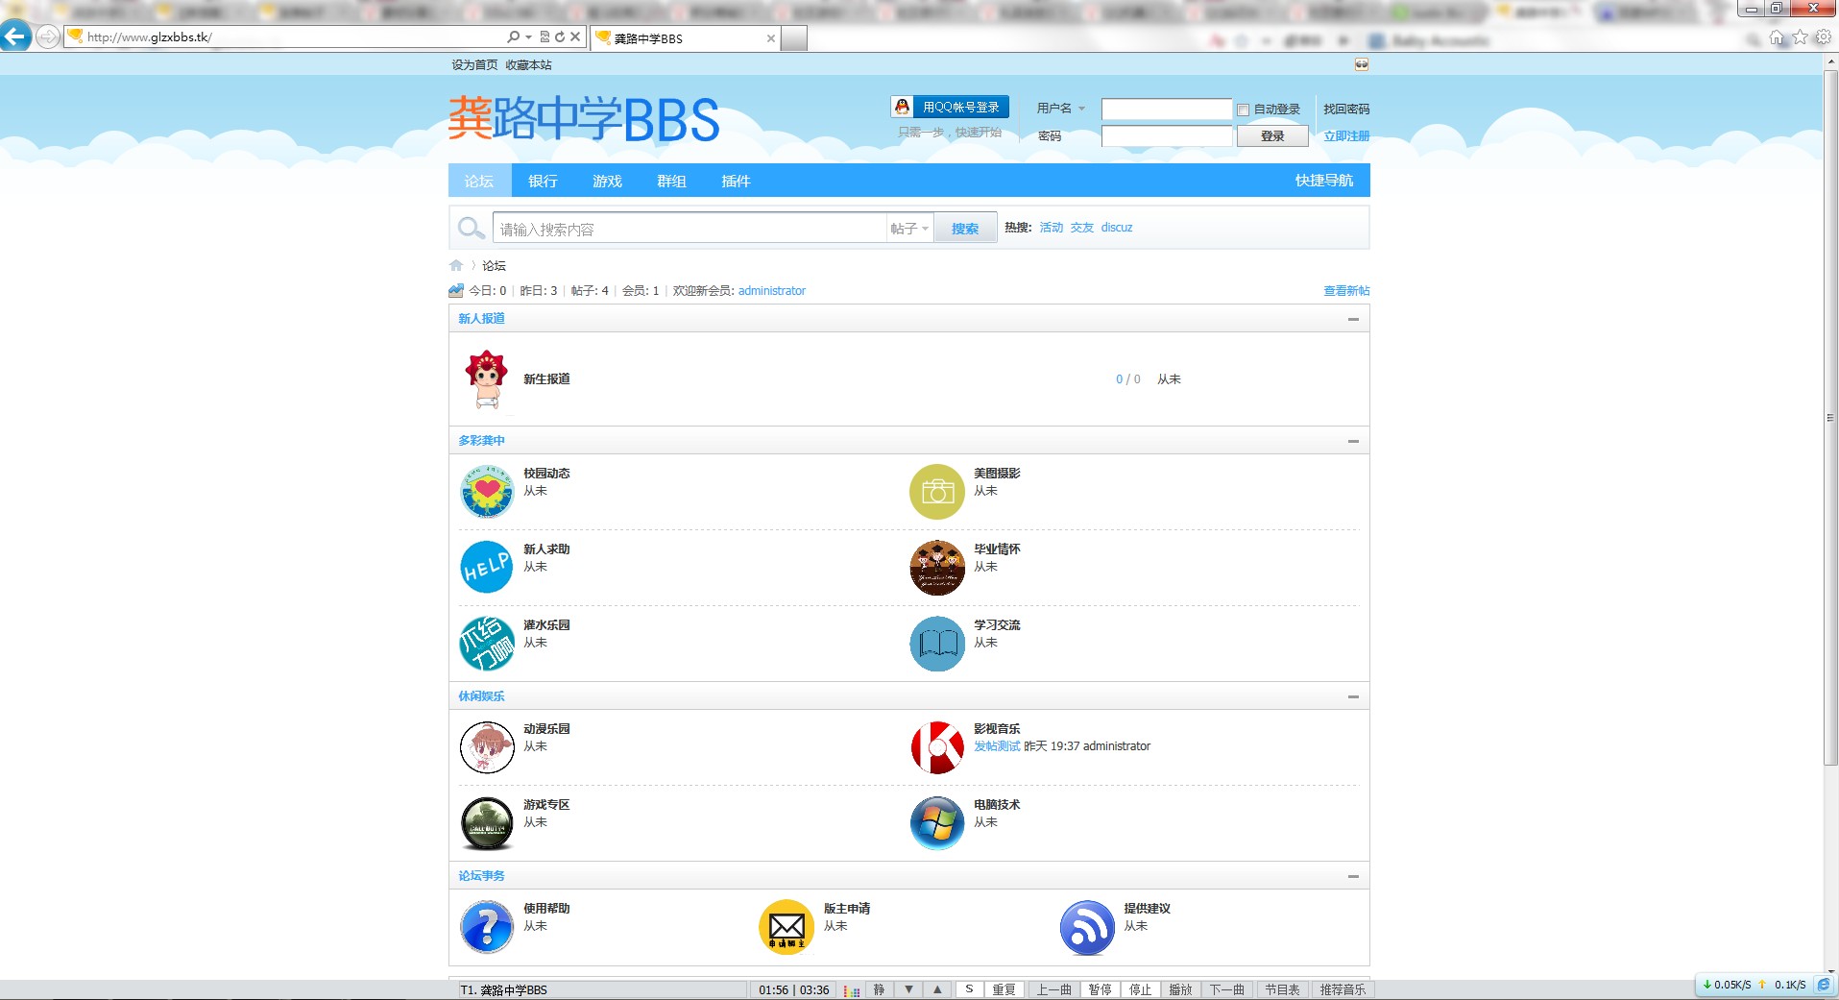Viewport: 1839px width, 1000px height.
Task: Select the 银行 navigation tab
Action: point(543,181)
